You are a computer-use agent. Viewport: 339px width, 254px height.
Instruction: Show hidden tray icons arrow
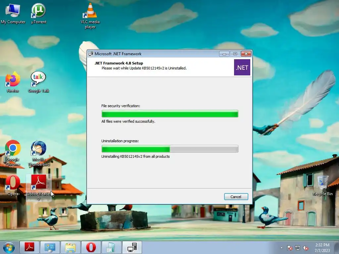tap(281, 248)
